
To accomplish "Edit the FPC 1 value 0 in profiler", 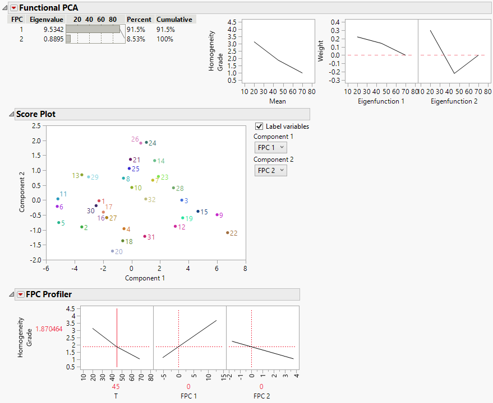I will pos(188,387).
